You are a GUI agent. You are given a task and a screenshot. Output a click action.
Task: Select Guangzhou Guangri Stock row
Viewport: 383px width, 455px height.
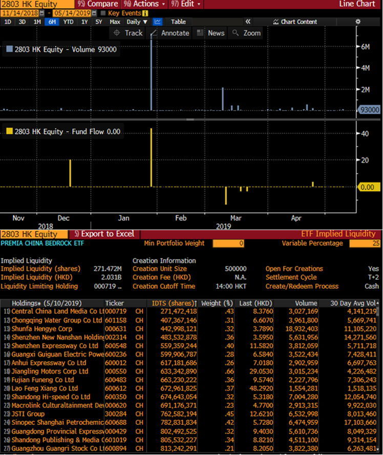(x=190, y=448)
